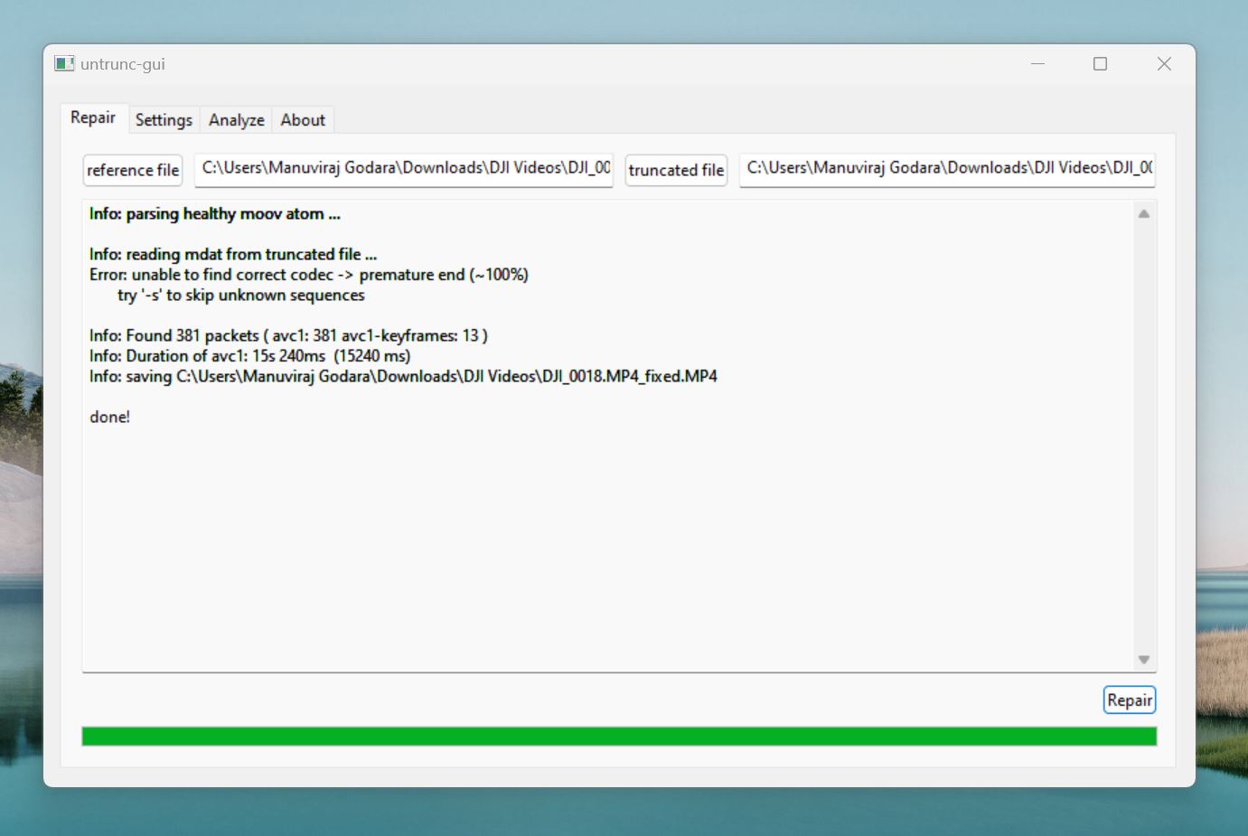1248x836 pixels.
Task: Click the 'Duration of avc1: 15s 240ms' line
Action: point(250,356)
